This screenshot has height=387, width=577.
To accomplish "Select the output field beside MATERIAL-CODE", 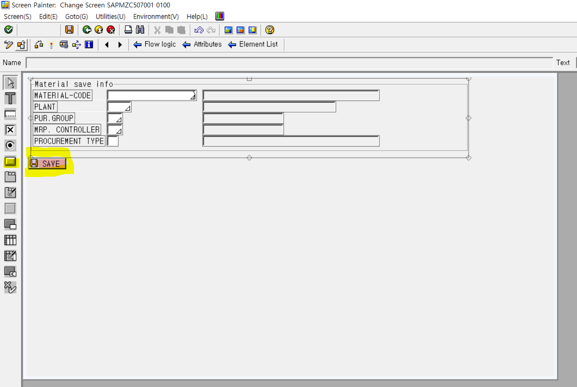I will [x=291, y=95].
